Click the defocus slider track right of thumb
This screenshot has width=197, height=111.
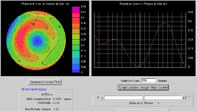point(163,98)
